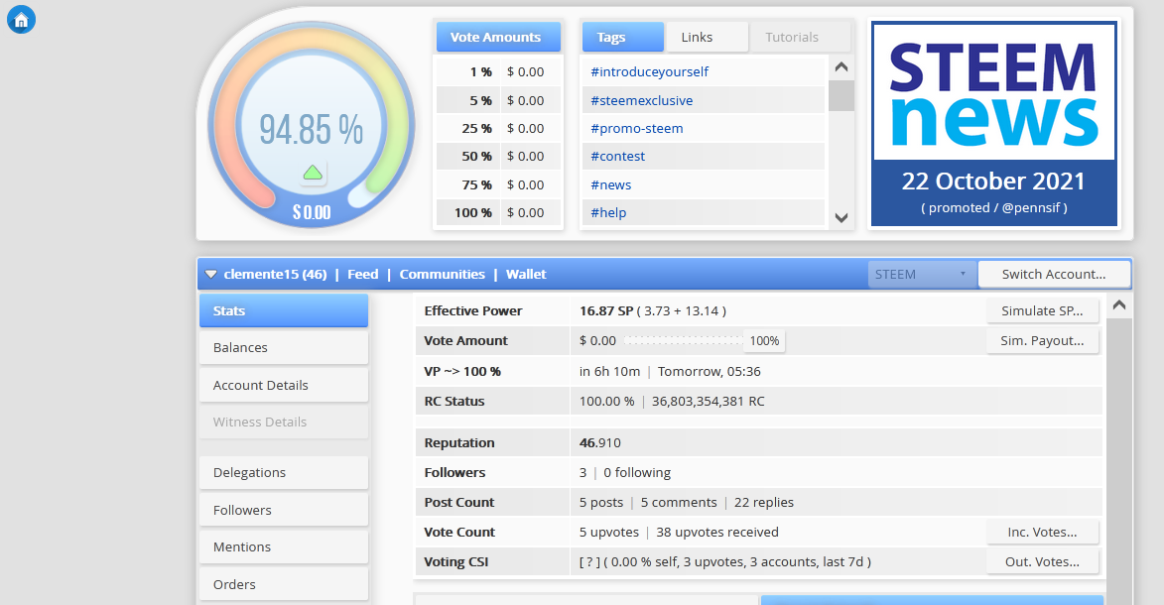Open the Balances section
The image size is (1164, 605).
[284, 347]
